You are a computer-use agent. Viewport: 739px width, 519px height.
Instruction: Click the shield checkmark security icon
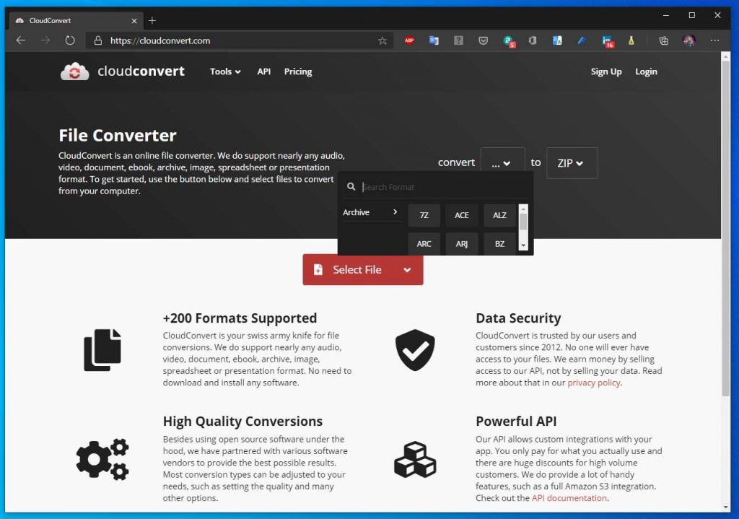click(x=415, y=350)
